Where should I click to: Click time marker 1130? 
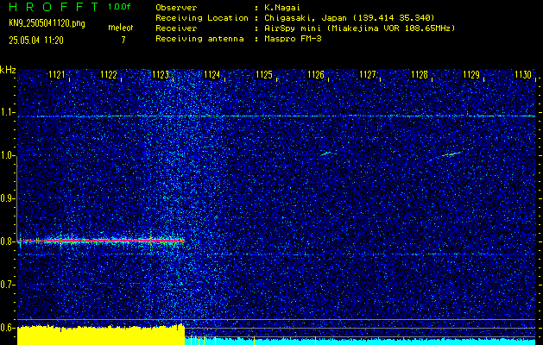523,75
